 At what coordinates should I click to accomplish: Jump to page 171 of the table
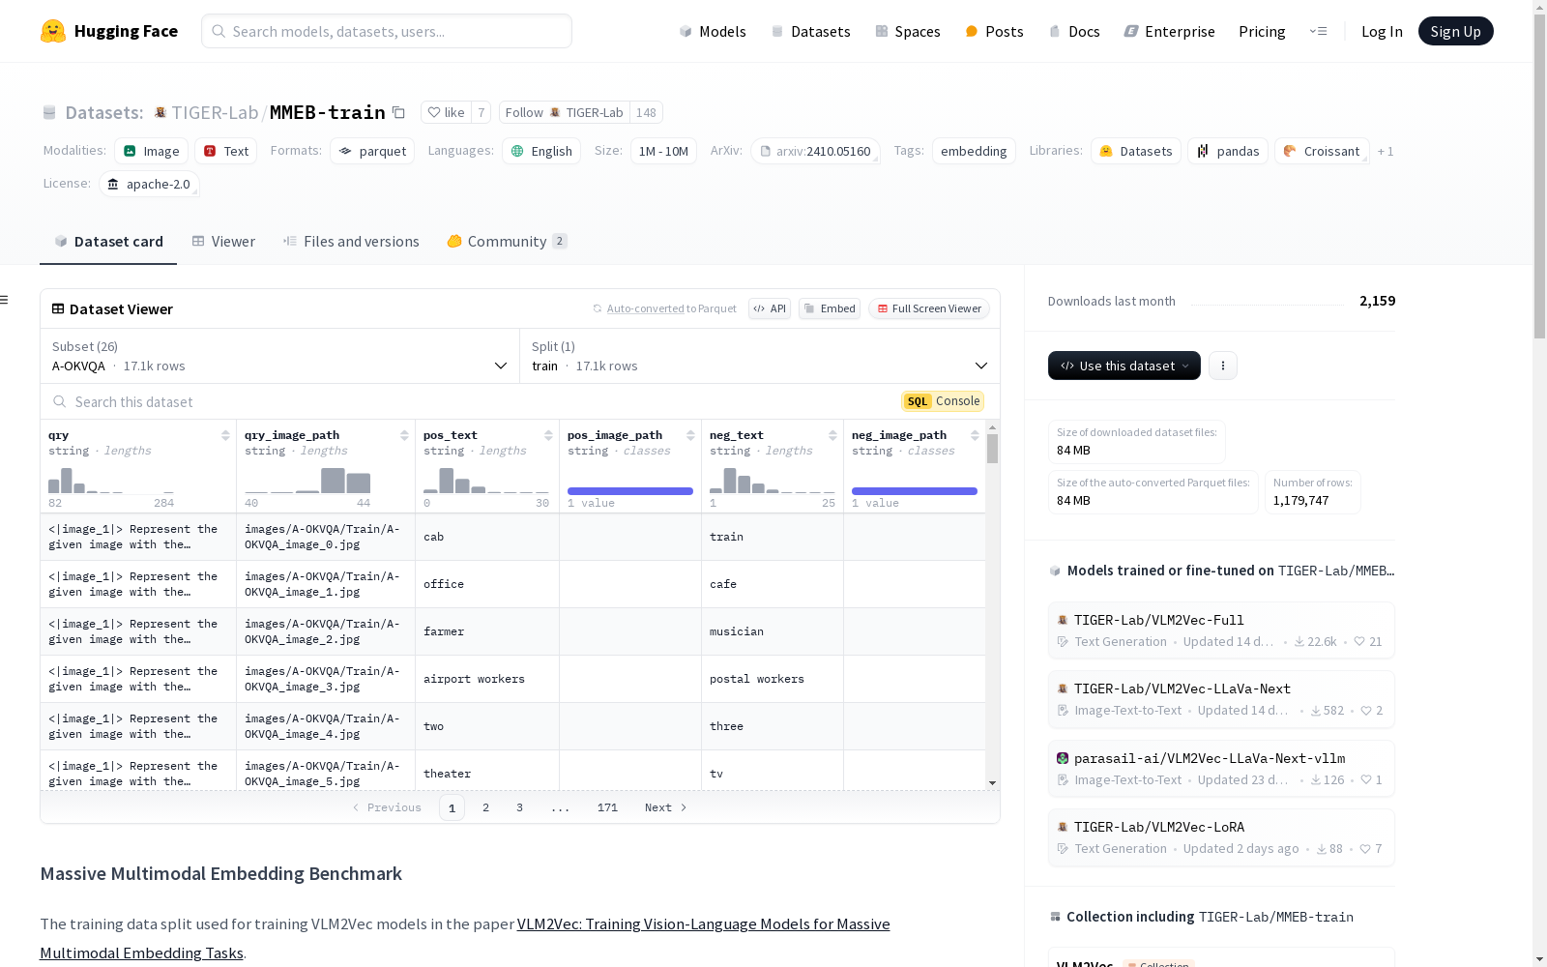coord(607,807)
